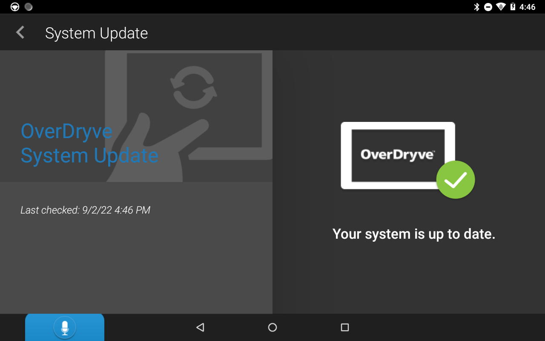Viewport: 545px width, 341px height.
Task: Tap the Wi-Fi status icon
Action: 501,7
